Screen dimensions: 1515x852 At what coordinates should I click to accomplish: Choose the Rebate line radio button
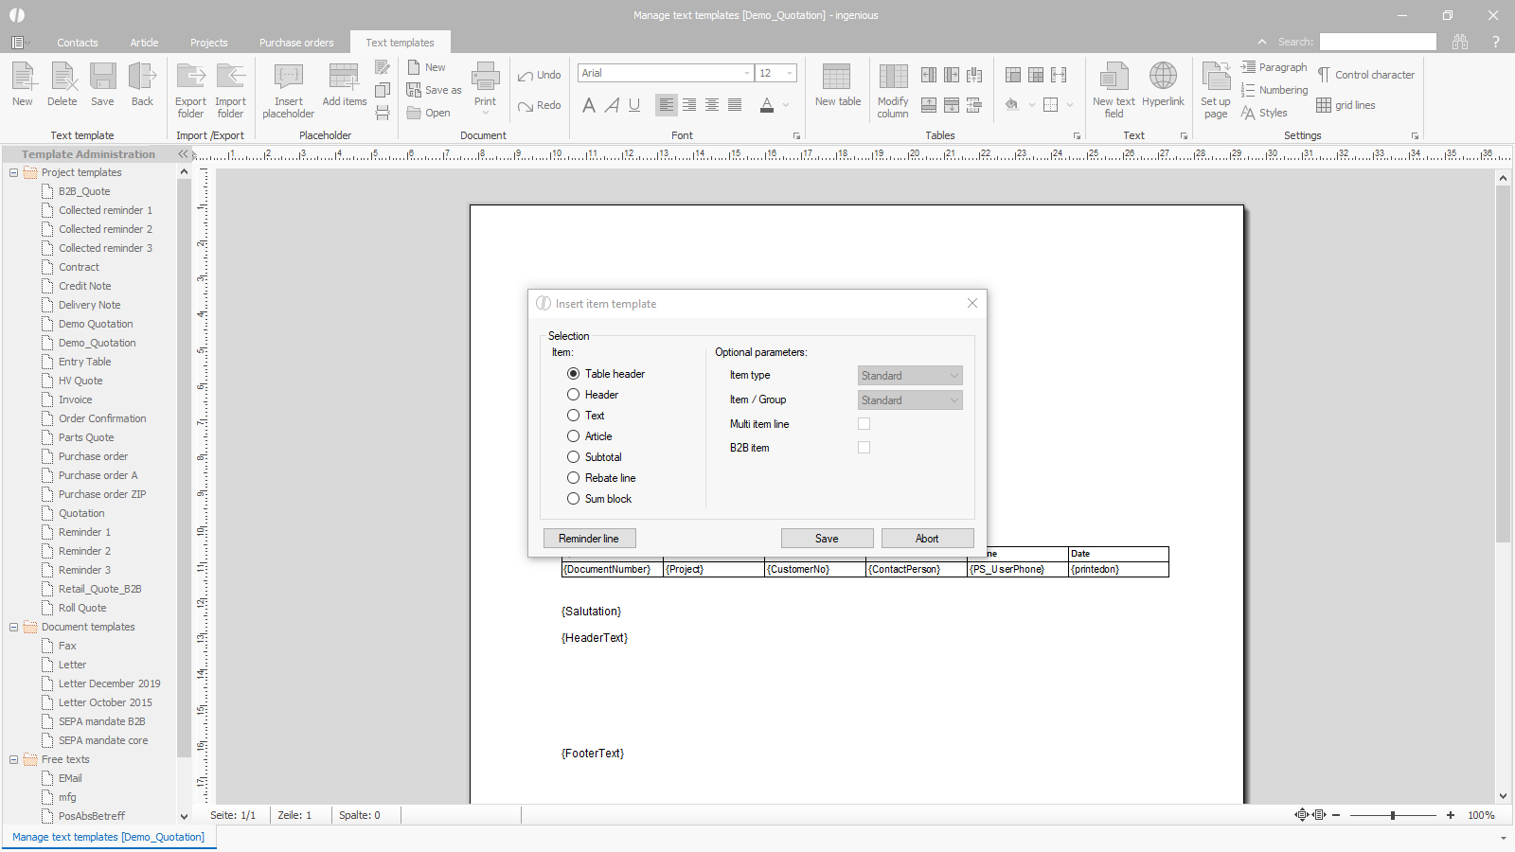click(x=574, y=478)
